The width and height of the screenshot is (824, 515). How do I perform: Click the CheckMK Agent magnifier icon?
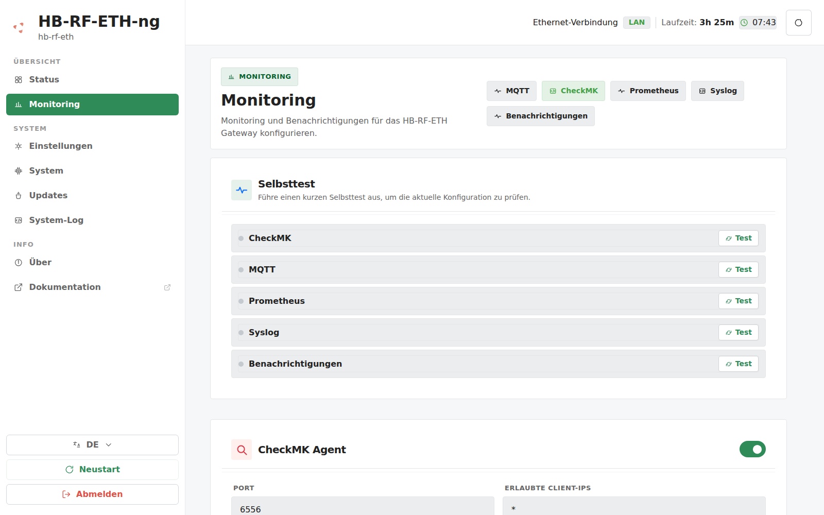[x=242, y=450]
